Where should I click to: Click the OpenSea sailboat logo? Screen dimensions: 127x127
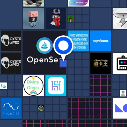tap(44, 45)
